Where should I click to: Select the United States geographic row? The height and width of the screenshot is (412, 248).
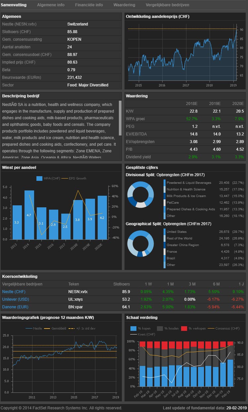204,232
